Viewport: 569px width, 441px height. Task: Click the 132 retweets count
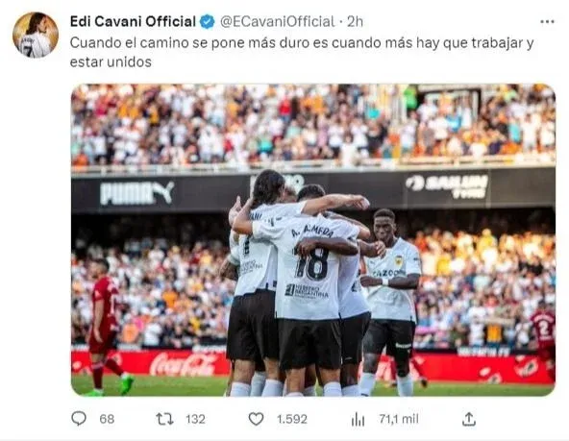coord(196,419)
